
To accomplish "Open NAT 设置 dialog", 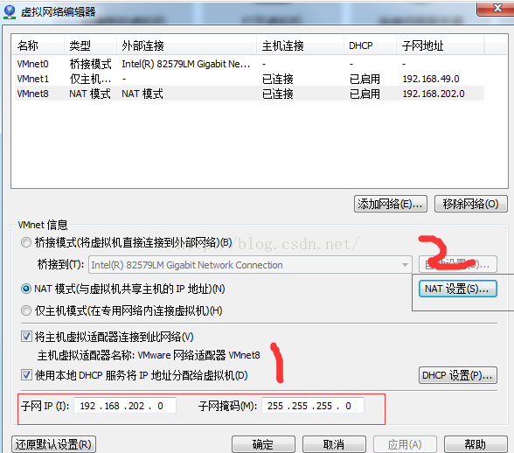I will [458, 289].
